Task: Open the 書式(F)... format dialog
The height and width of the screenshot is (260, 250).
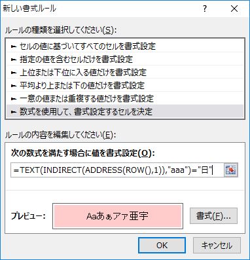Action: 213,216
